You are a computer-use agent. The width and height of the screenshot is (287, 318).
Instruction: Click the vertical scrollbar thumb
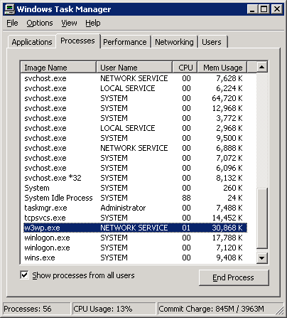261,218
